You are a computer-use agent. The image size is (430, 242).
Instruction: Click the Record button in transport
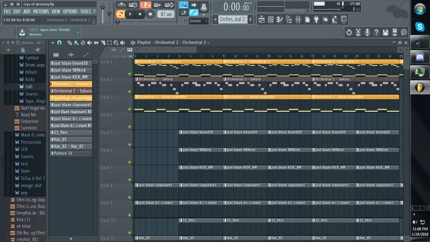tap(150, 14)
